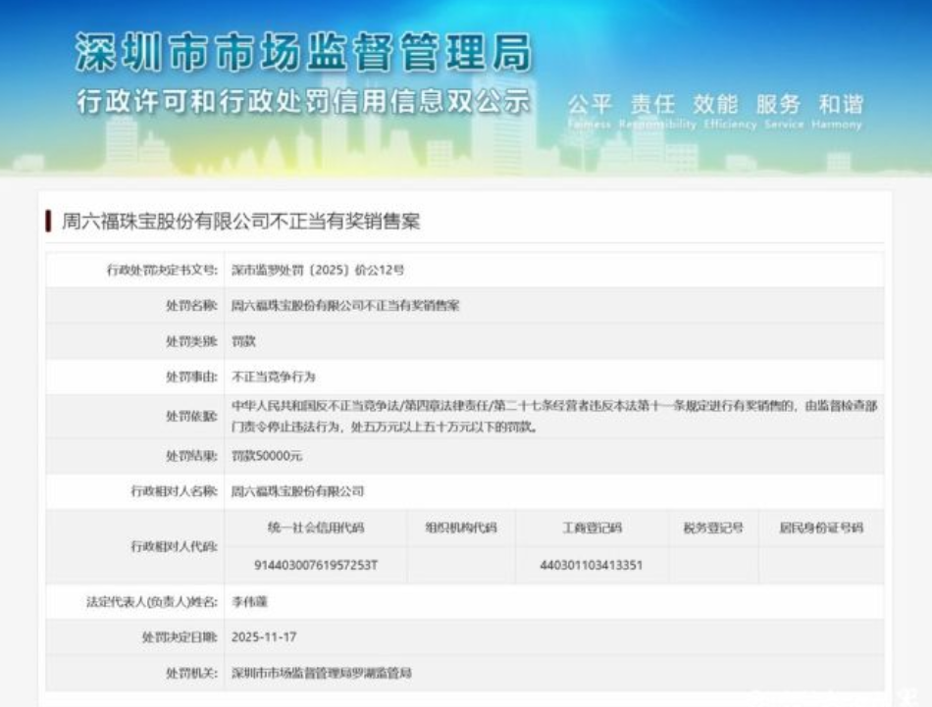Click the 处罚依据 legal basis paragraph

pyautogui.click(x=554, y=416)
